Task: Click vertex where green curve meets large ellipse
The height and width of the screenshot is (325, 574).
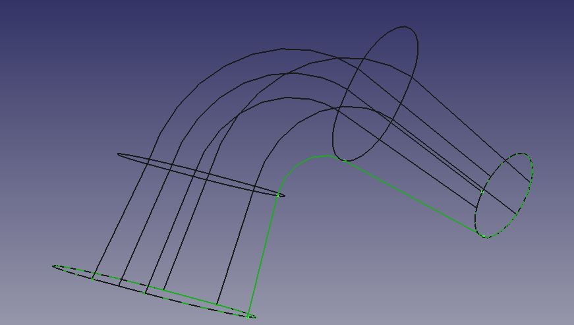Action: coord(344,160)
